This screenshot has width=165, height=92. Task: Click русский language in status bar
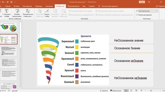click(x=15, y=91)
